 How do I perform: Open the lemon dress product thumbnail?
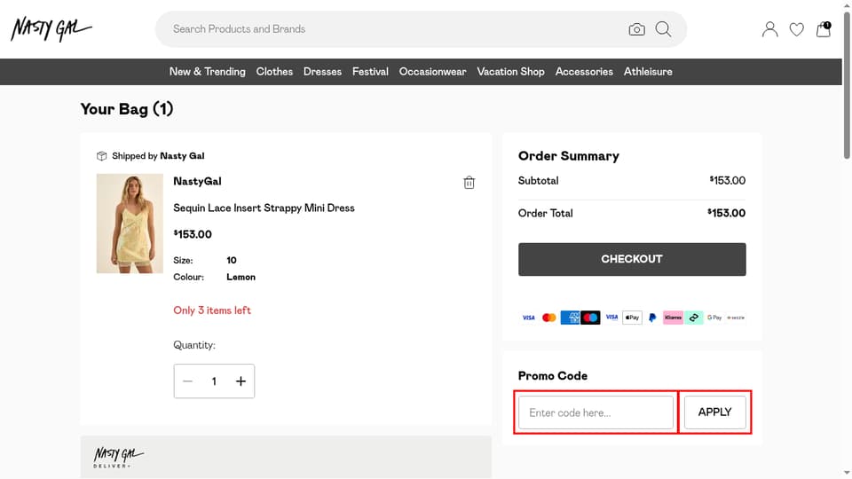pos(130,224)
